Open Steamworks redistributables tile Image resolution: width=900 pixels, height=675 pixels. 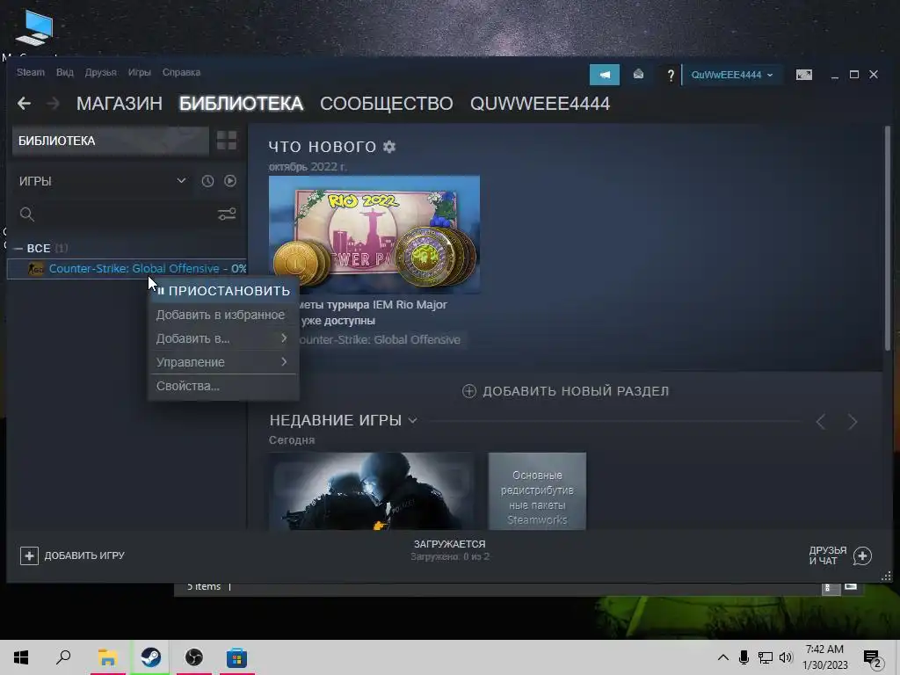pyautogui.click(x=537, y=491)
